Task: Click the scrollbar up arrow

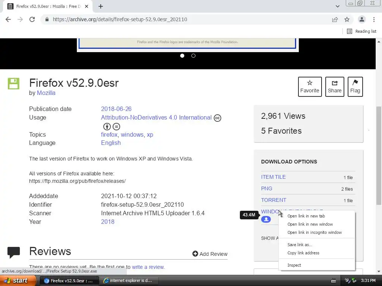Action: (x=379, y=42)
